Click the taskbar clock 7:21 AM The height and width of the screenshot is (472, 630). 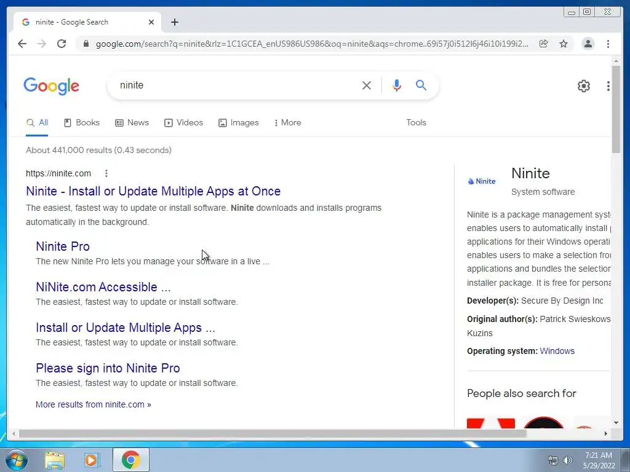pyautogui.click(x=598, y=455)
